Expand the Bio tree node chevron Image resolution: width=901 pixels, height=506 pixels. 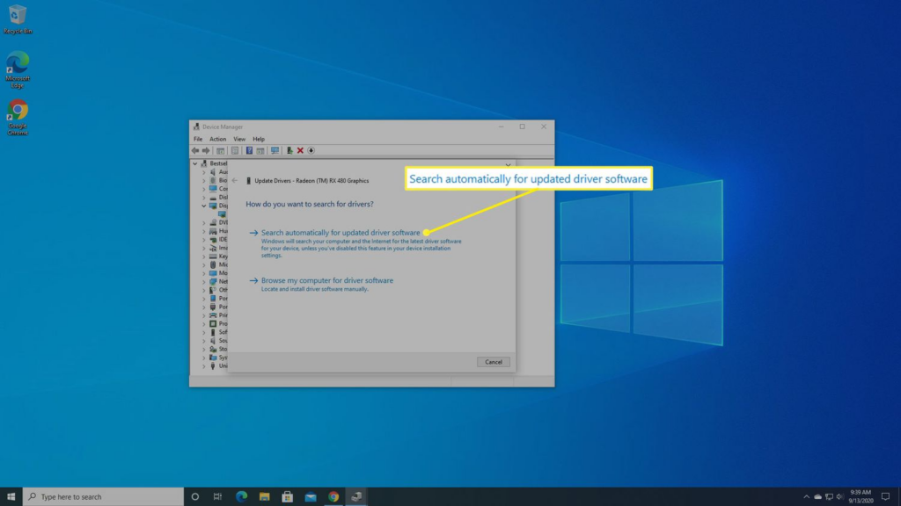point(203,180)
